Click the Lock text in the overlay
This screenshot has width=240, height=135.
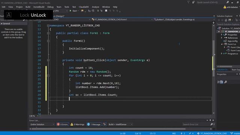(x=24, y=15)
